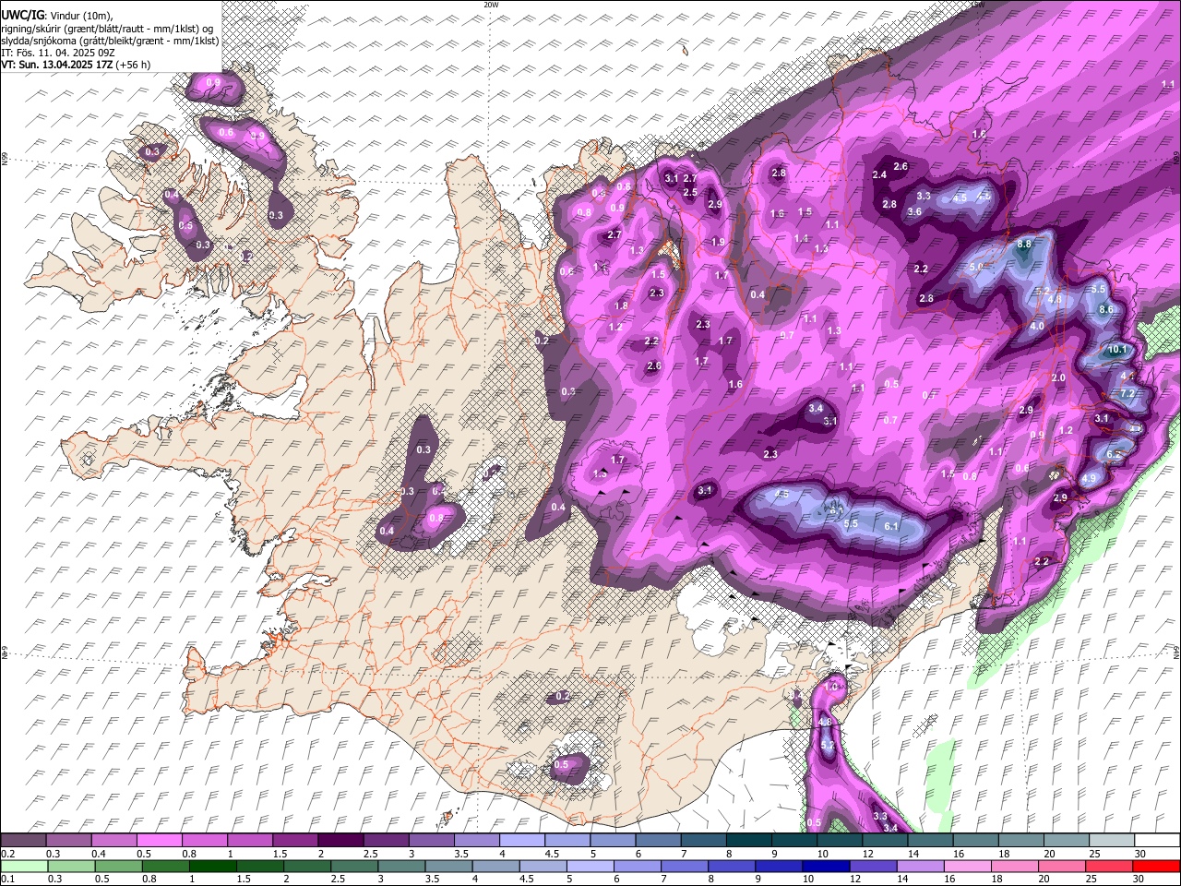Click the 2.5 precipitation value on the map
The image size is (1181, 886).
point(690,192)
